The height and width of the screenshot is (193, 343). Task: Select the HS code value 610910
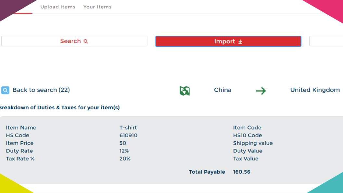click(128, 135)
